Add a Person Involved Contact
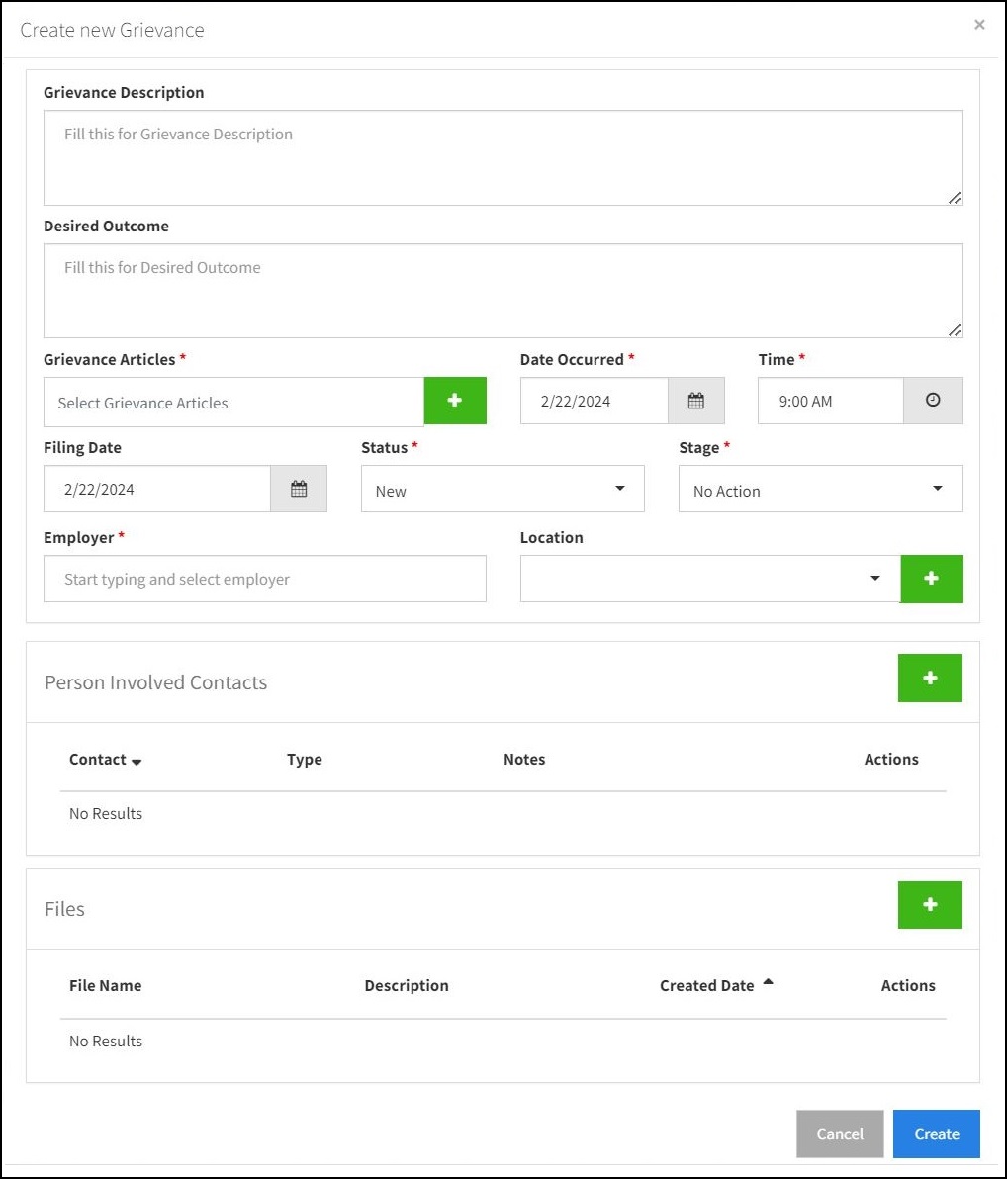This screenshot has width=1007, height=1179. click(930, 678)
